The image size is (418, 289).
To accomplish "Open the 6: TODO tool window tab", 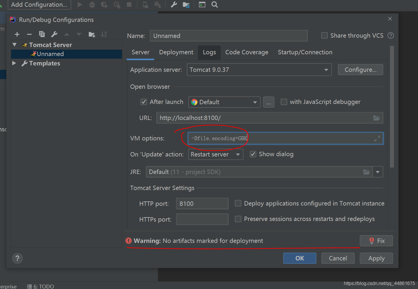I will (40, 286).
